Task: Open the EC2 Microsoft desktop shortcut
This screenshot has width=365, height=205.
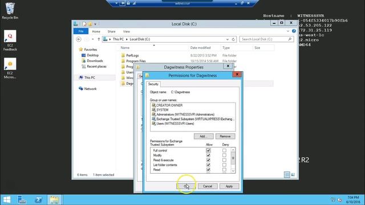Action: [x=10, y=68]
